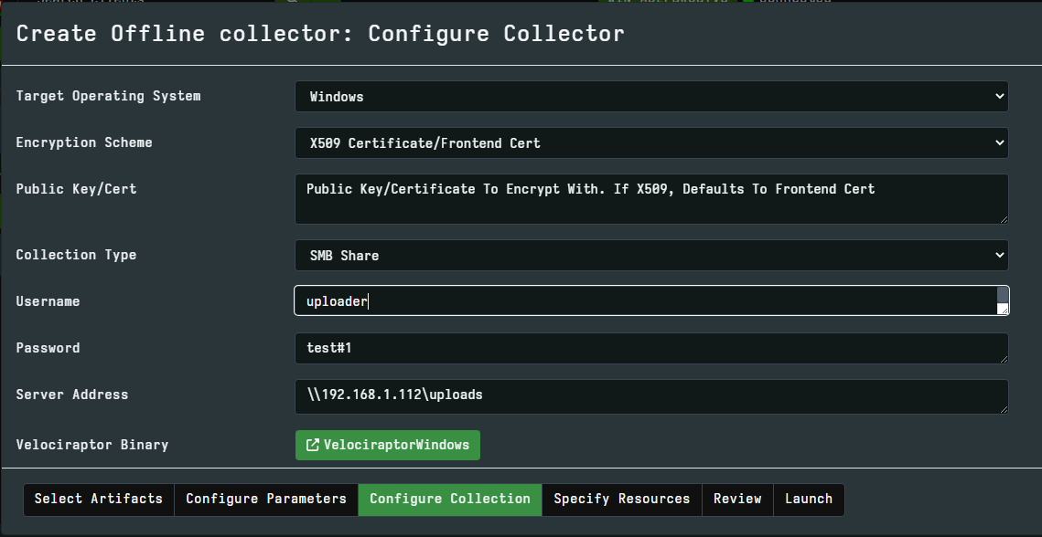Screen dimensions: 1042x537
Task: Open the Specify Resources tab
Action: 621,500
